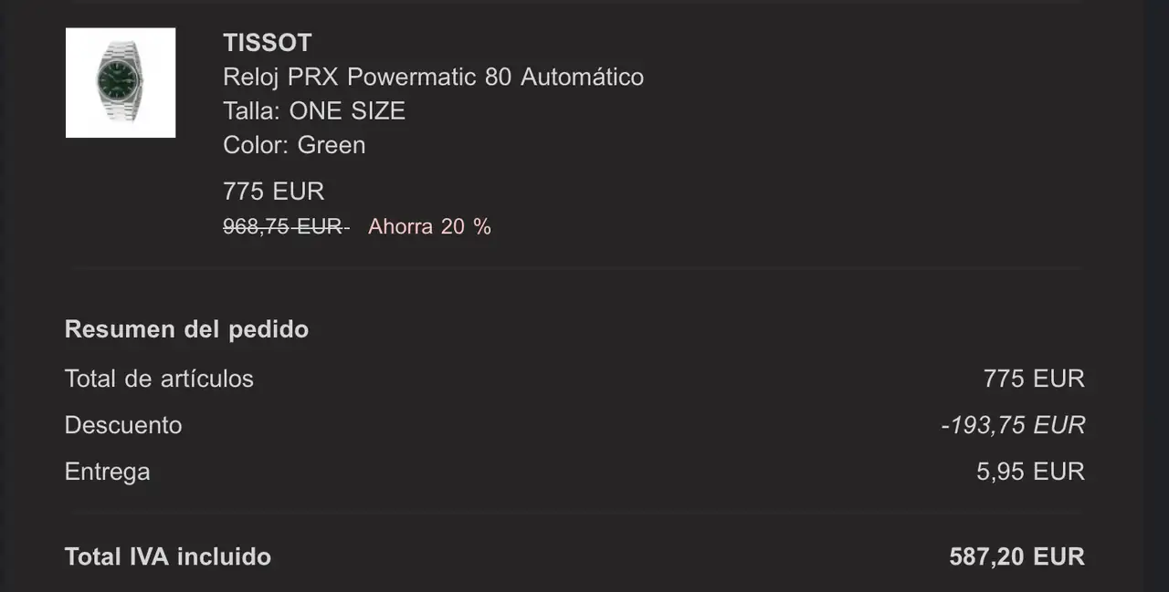
Task: Open the Tissot watch product thumbnail
Action: point(121,83)
